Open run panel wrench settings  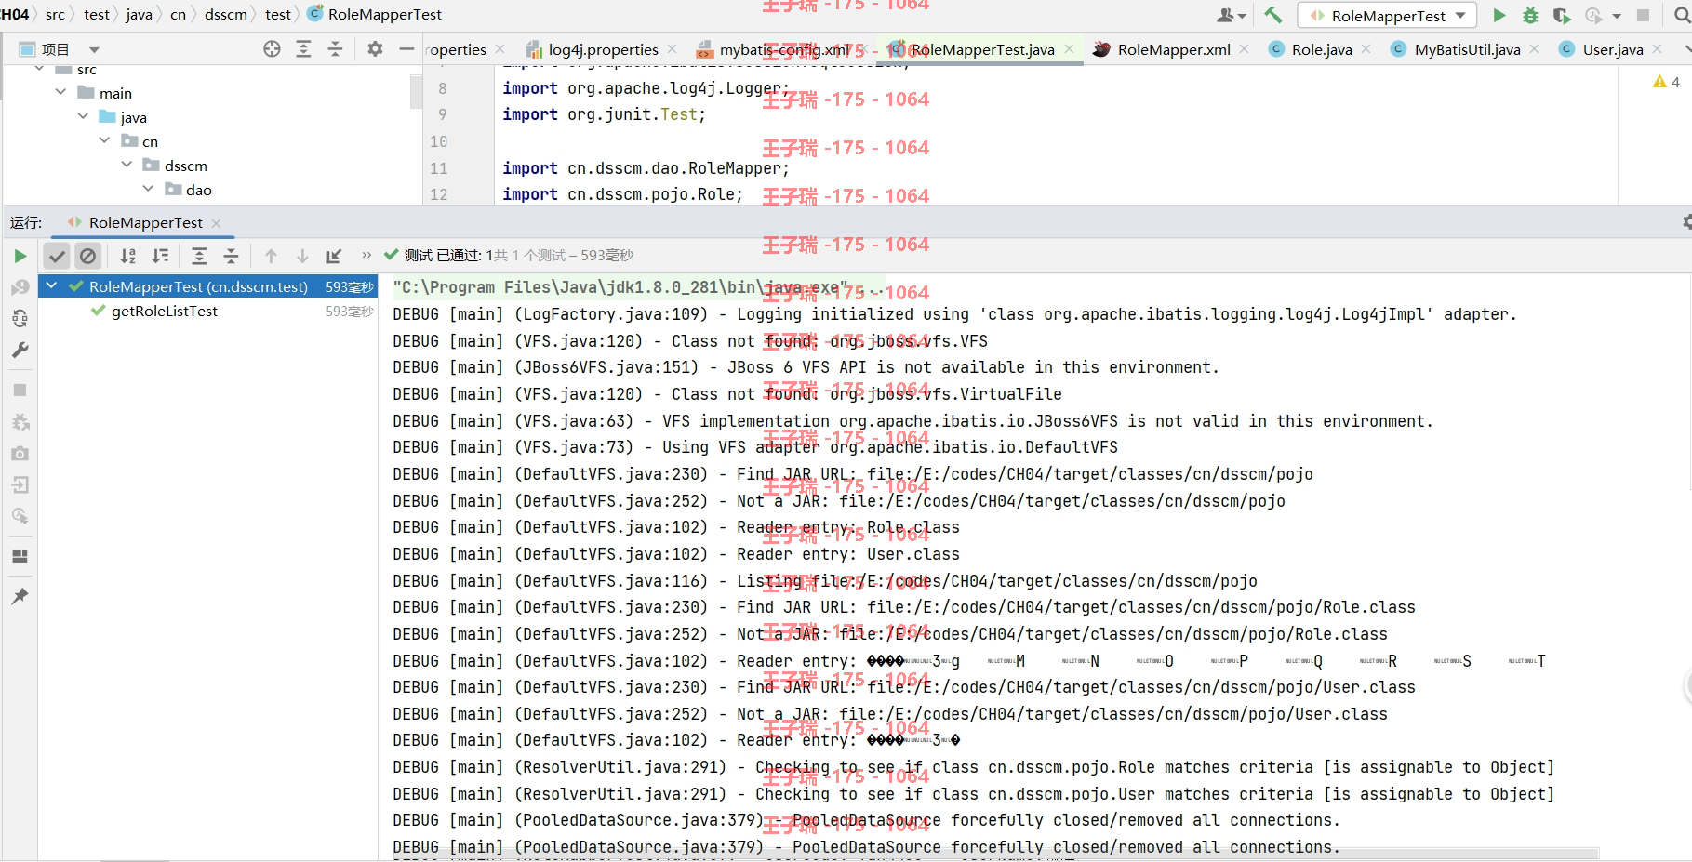pyautogui.click(x=20, y=350)
